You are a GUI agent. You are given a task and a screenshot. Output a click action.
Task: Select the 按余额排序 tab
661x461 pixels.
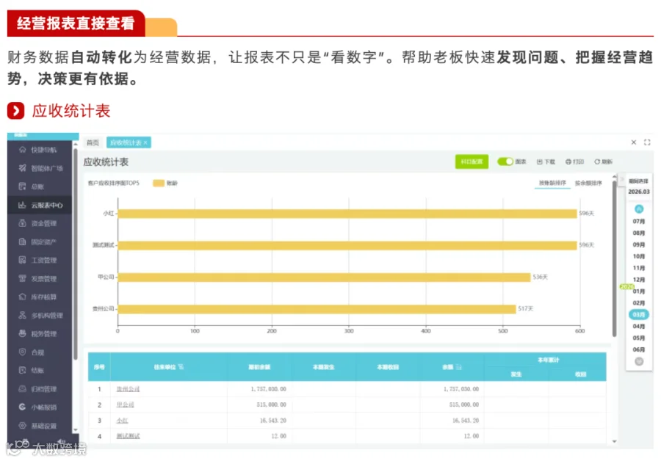pos(588,184)
